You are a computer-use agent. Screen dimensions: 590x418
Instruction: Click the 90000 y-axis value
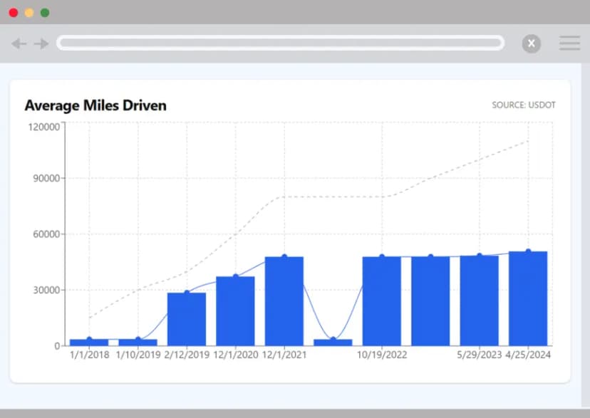[x=46, y=178]
